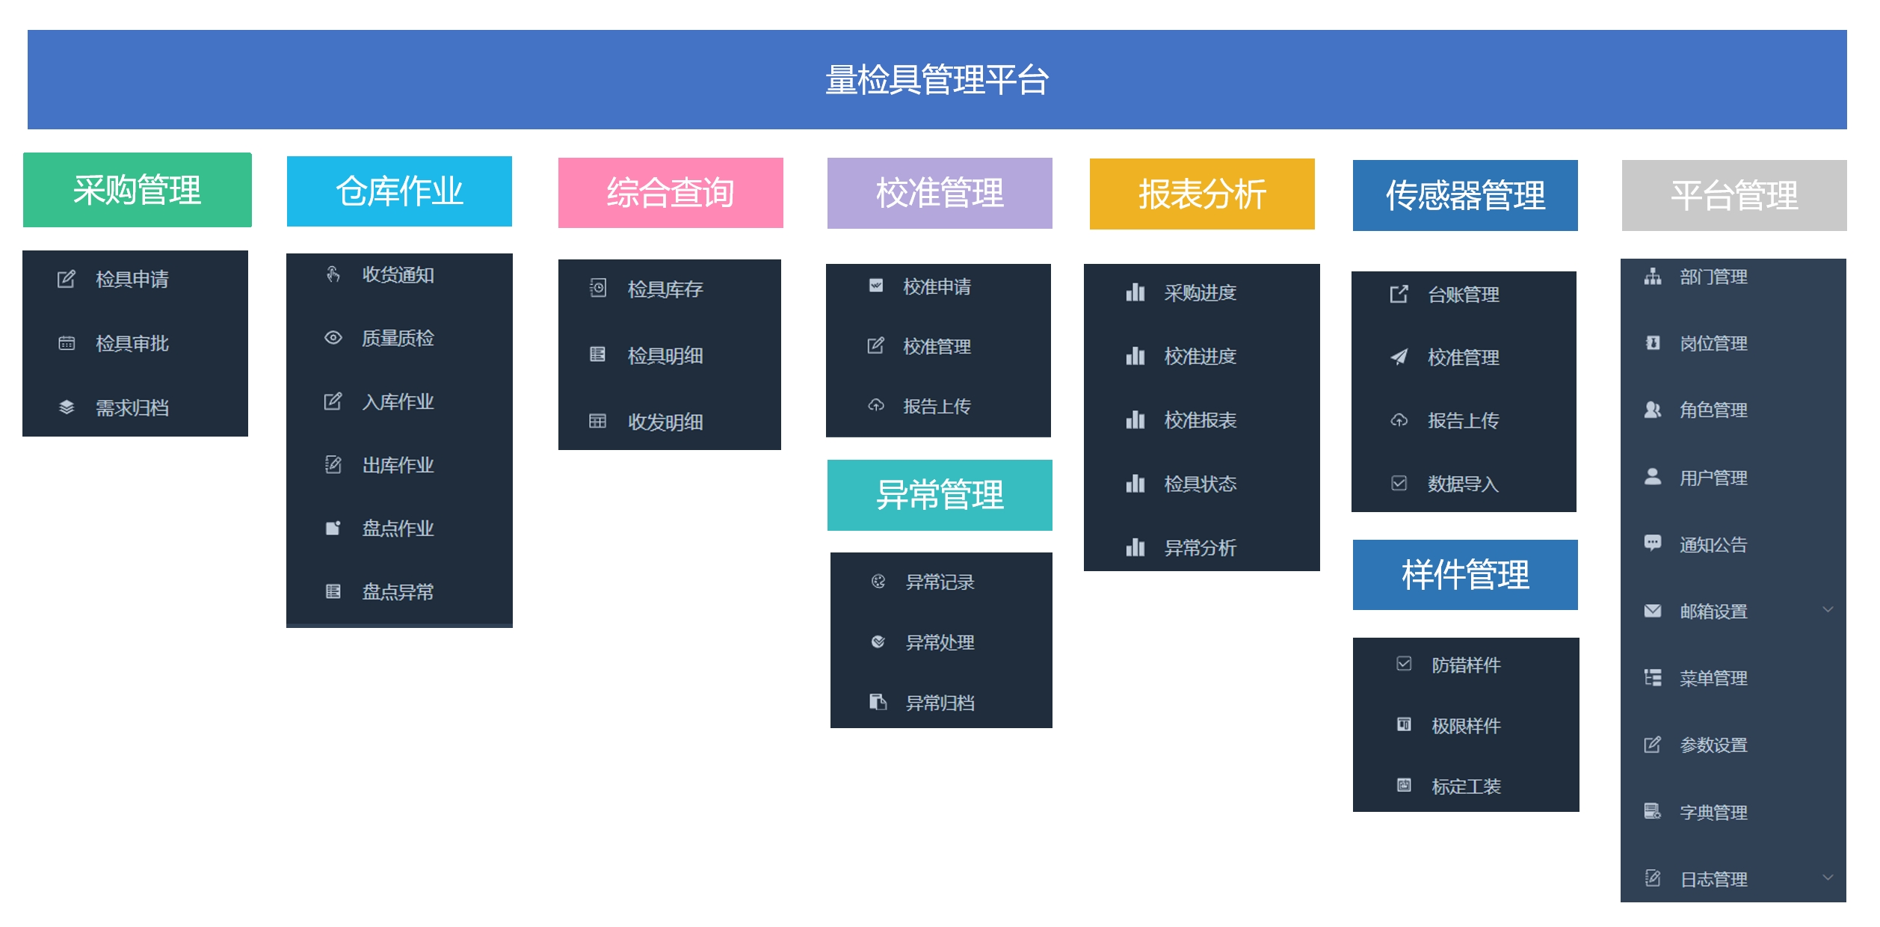Click the export icon beside 台账管理
Viewport: 1880px width, 927px height.
[1399, 295]
